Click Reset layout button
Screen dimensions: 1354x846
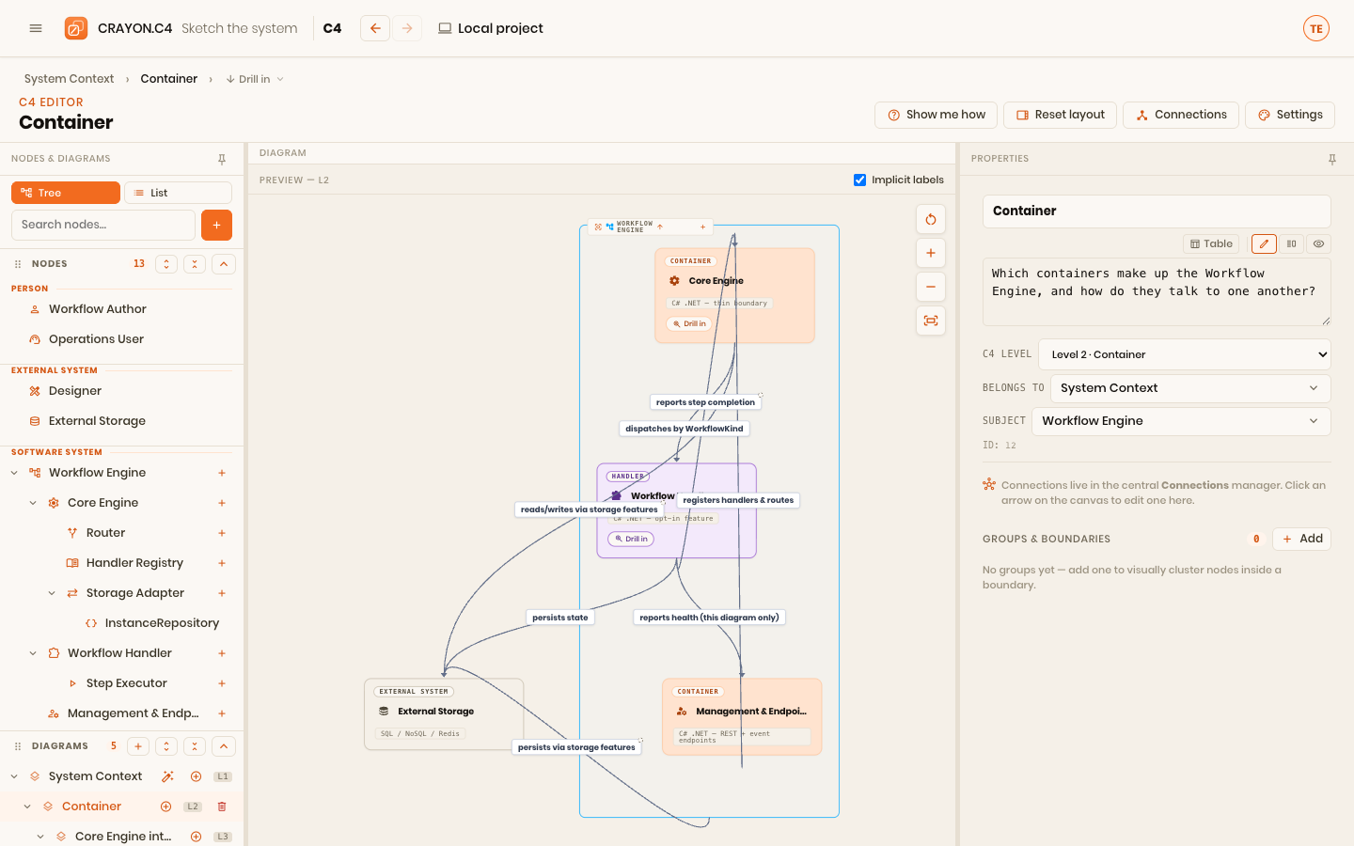coord(1061,115)
